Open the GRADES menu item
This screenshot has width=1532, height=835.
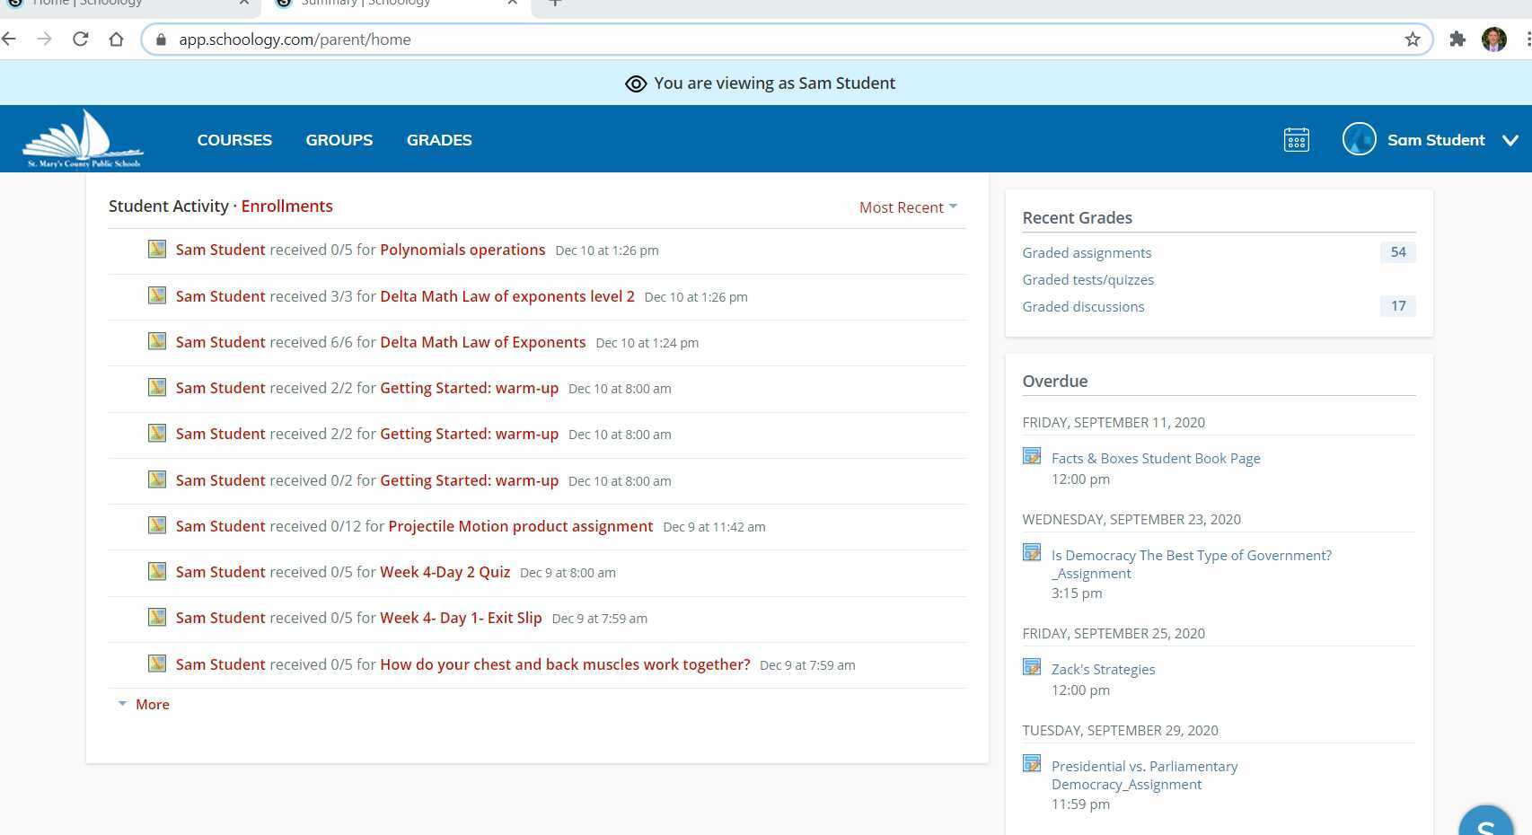pos(439,140)
